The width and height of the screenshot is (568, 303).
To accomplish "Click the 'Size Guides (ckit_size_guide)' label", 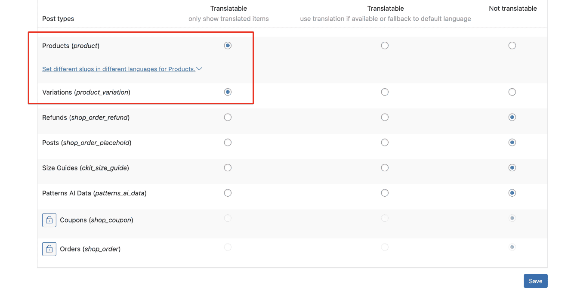I will point(86,168).
